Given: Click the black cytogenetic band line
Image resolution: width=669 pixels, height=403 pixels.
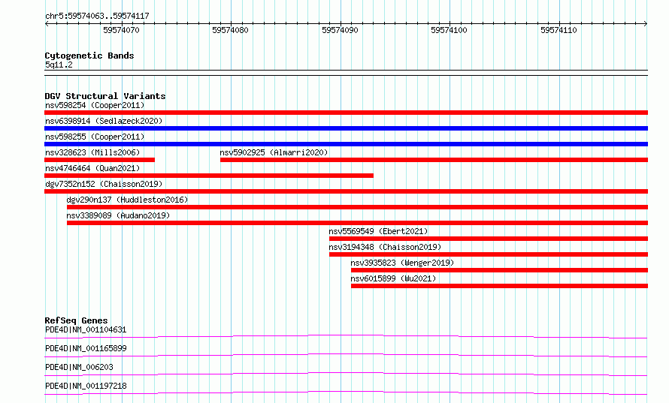Looking at the screenshot, I should tap(346, 73).
